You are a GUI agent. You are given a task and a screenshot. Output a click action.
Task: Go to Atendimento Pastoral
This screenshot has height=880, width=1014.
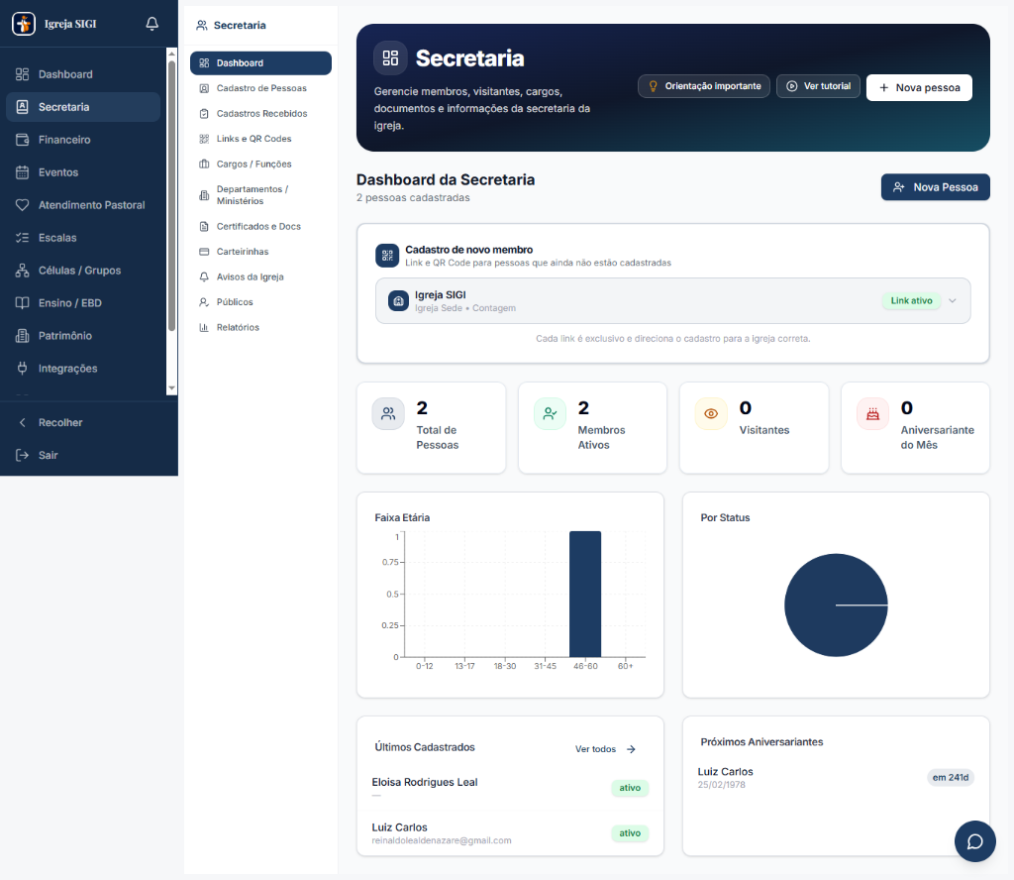(x=83, y=205)
